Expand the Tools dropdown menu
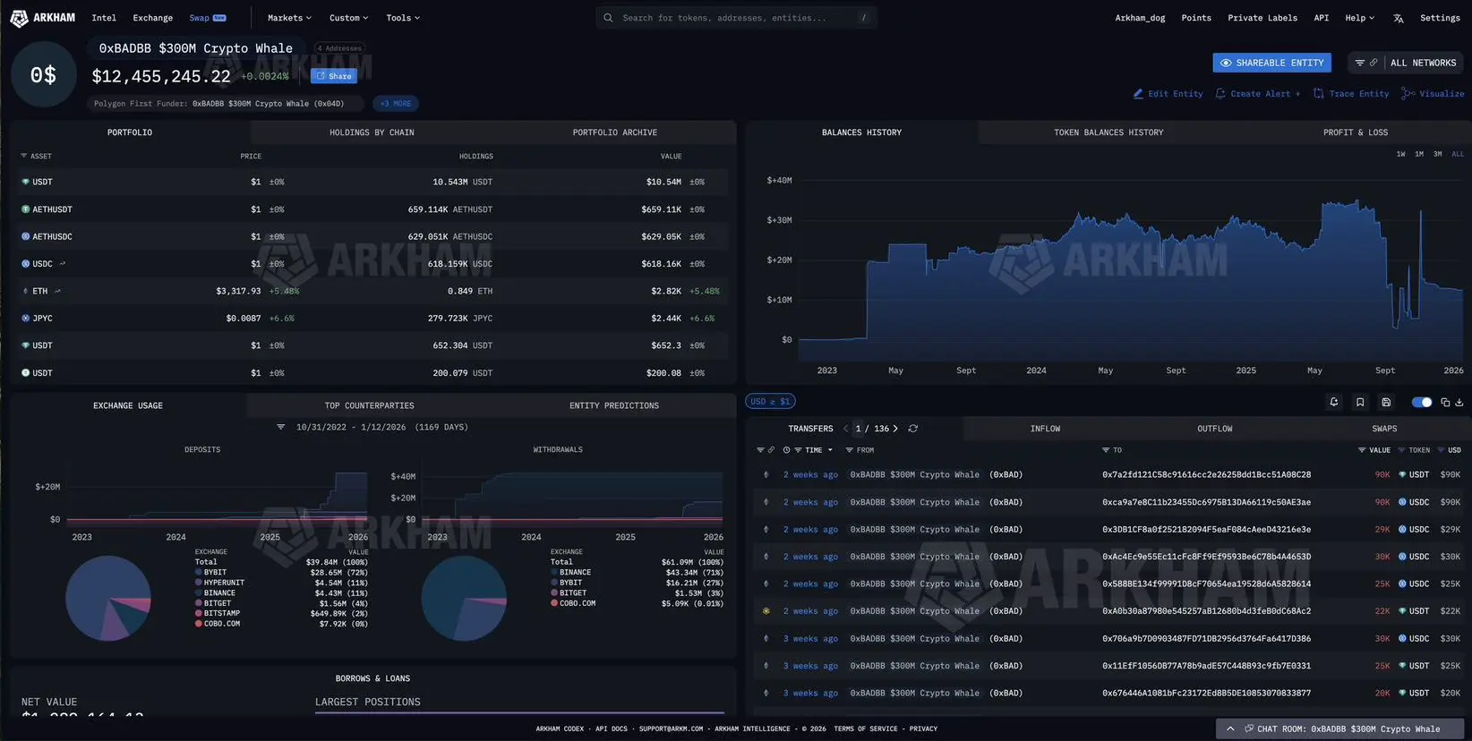The width and height of the screenshot is (1472, 741). point(403,18)
